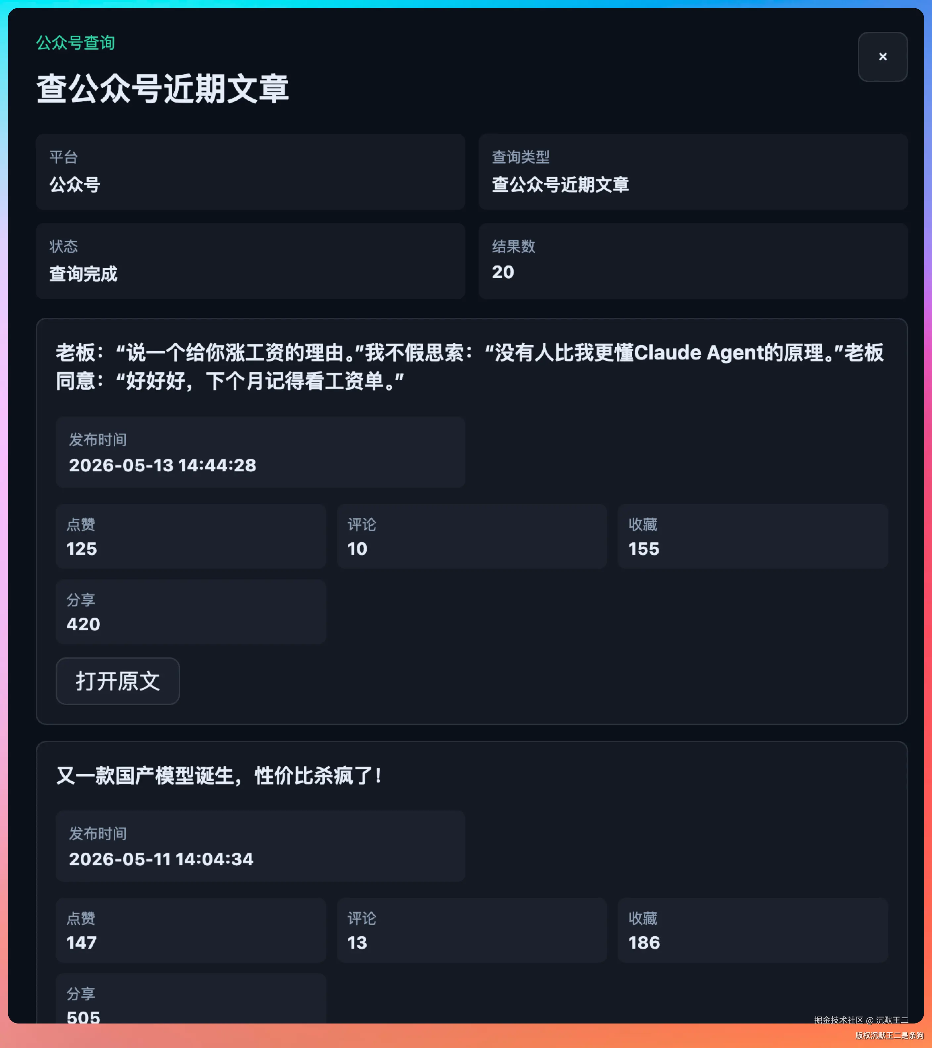This screenshot has width=932, height=1048.
Task: Select the Claude Agent article title
Action: pos(470,366)
